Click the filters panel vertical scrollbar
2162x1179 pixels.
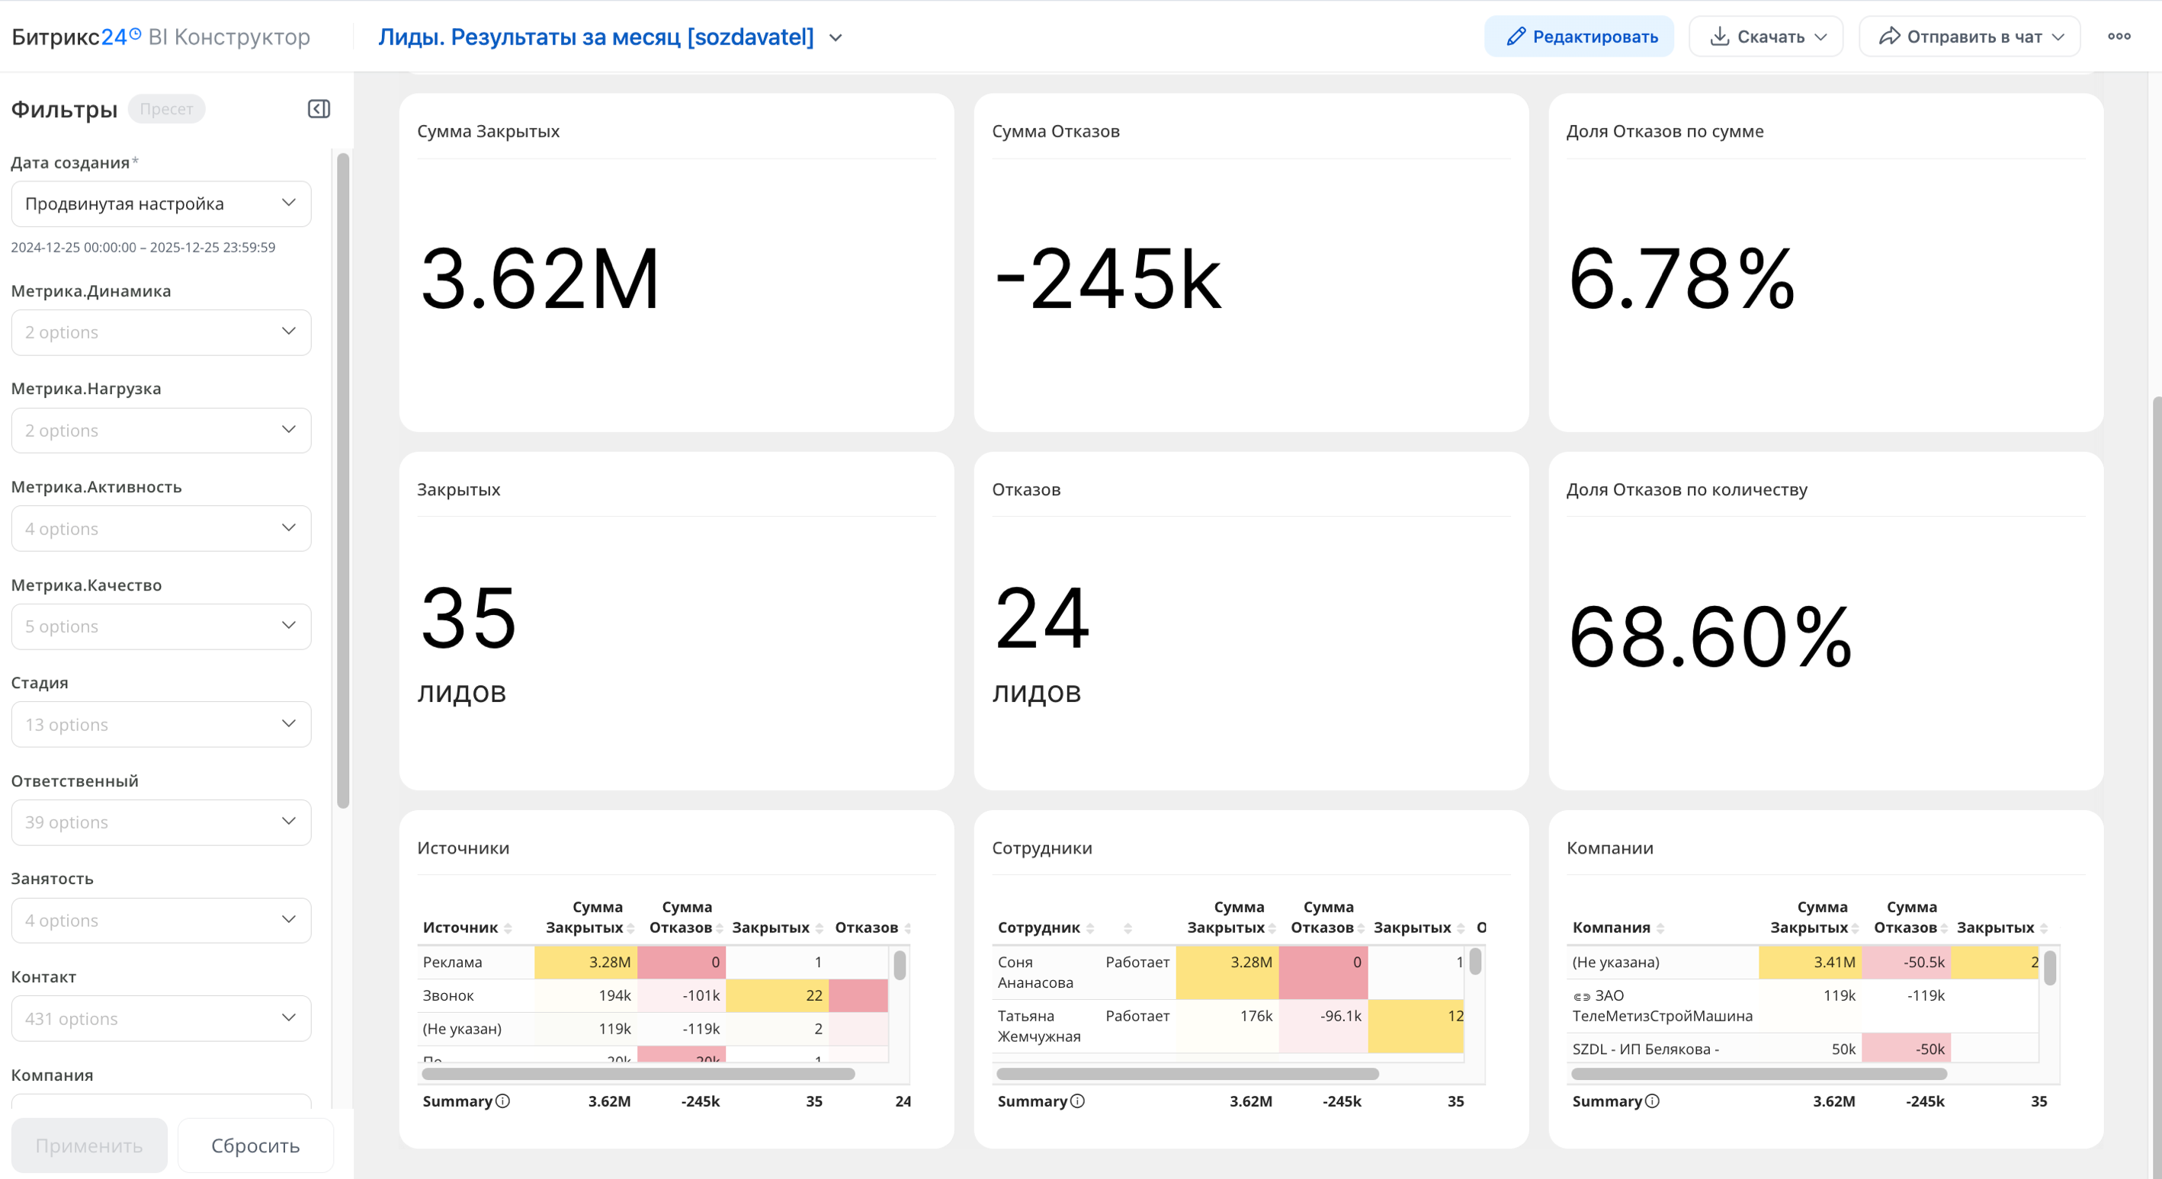coord(342,479)
